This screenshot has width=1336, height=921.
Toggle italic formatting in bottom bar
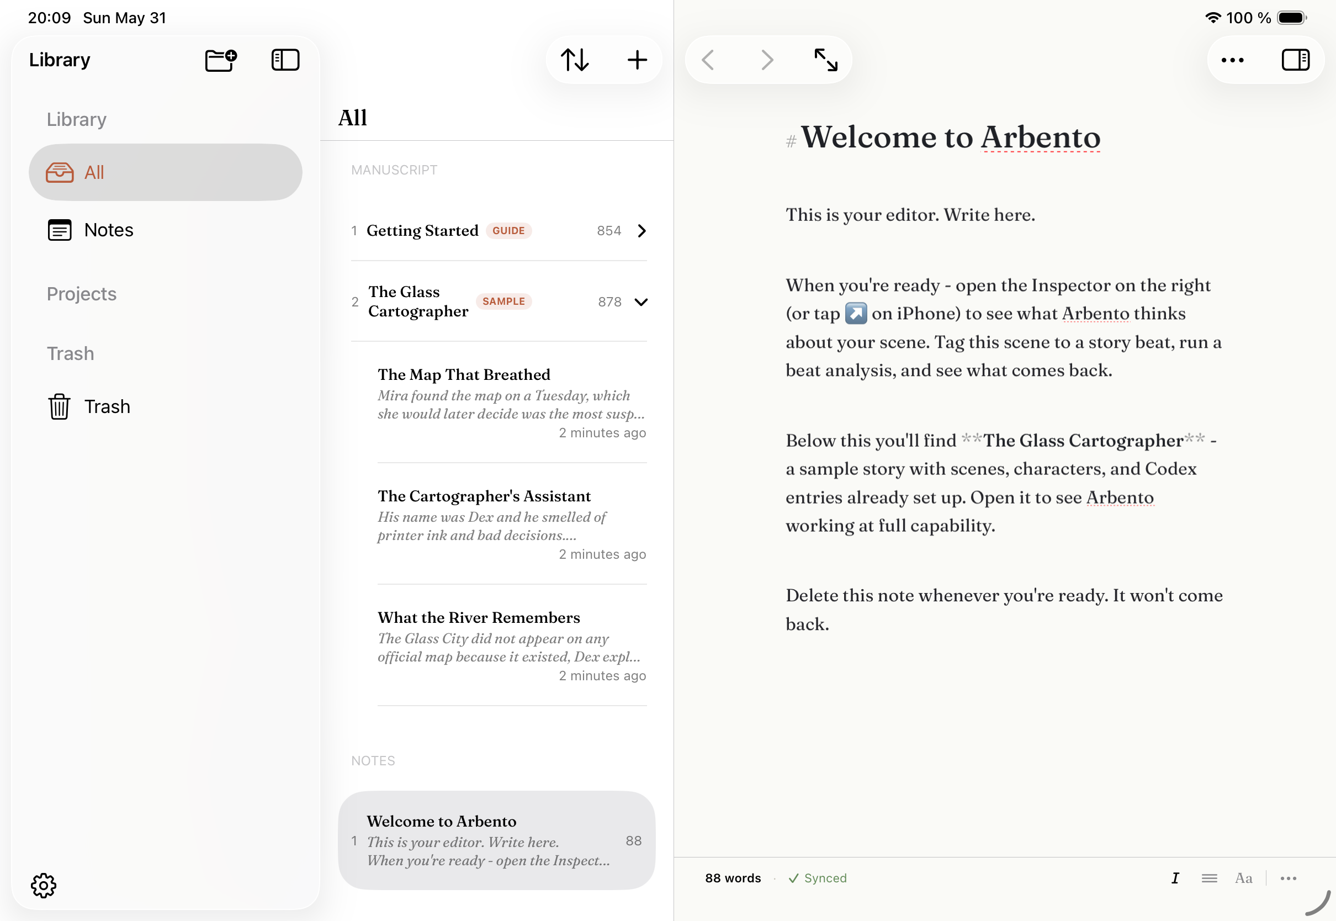(x=1174, y=878)
